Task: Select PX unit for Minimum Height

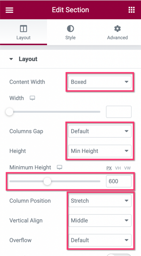Action: coord(109,168)
